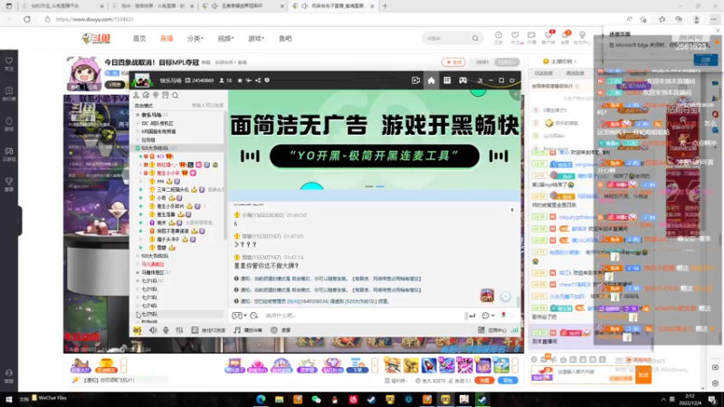Click the streamer avatar beside stream title
The width and height of the screenshot is (724, 407).
tap(84, 73)
